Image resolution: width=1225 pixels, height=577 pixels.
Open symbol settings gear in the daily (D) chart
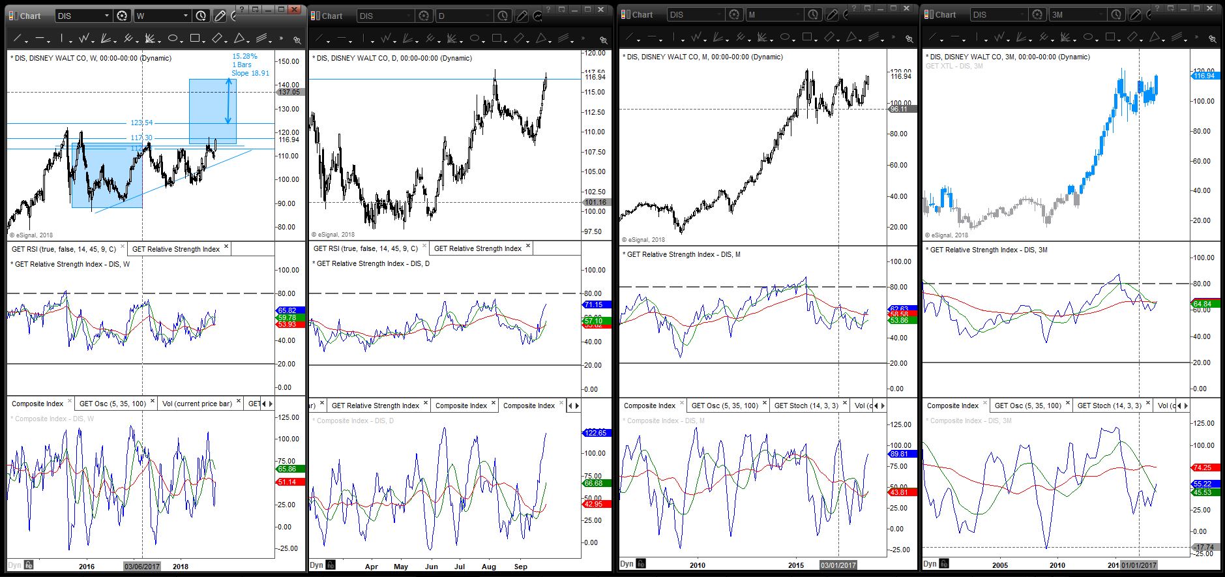coord(424,16)
